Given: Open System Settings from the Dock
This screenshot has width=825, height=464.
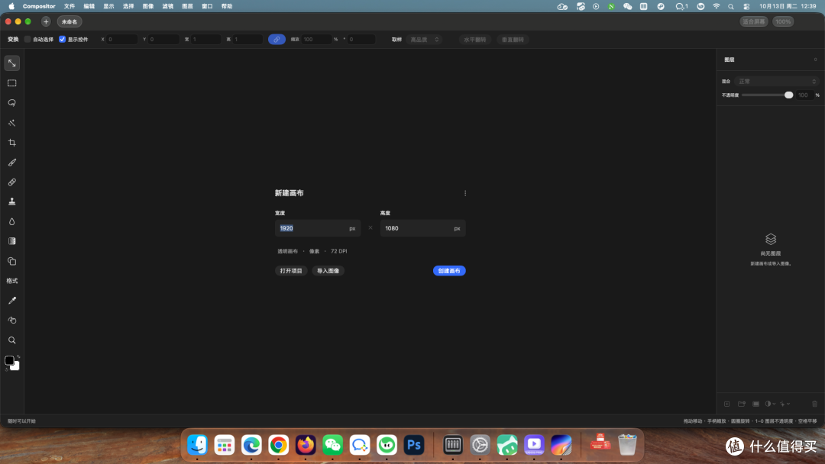Looking at the screenshot, I should [x=480, y=445].
